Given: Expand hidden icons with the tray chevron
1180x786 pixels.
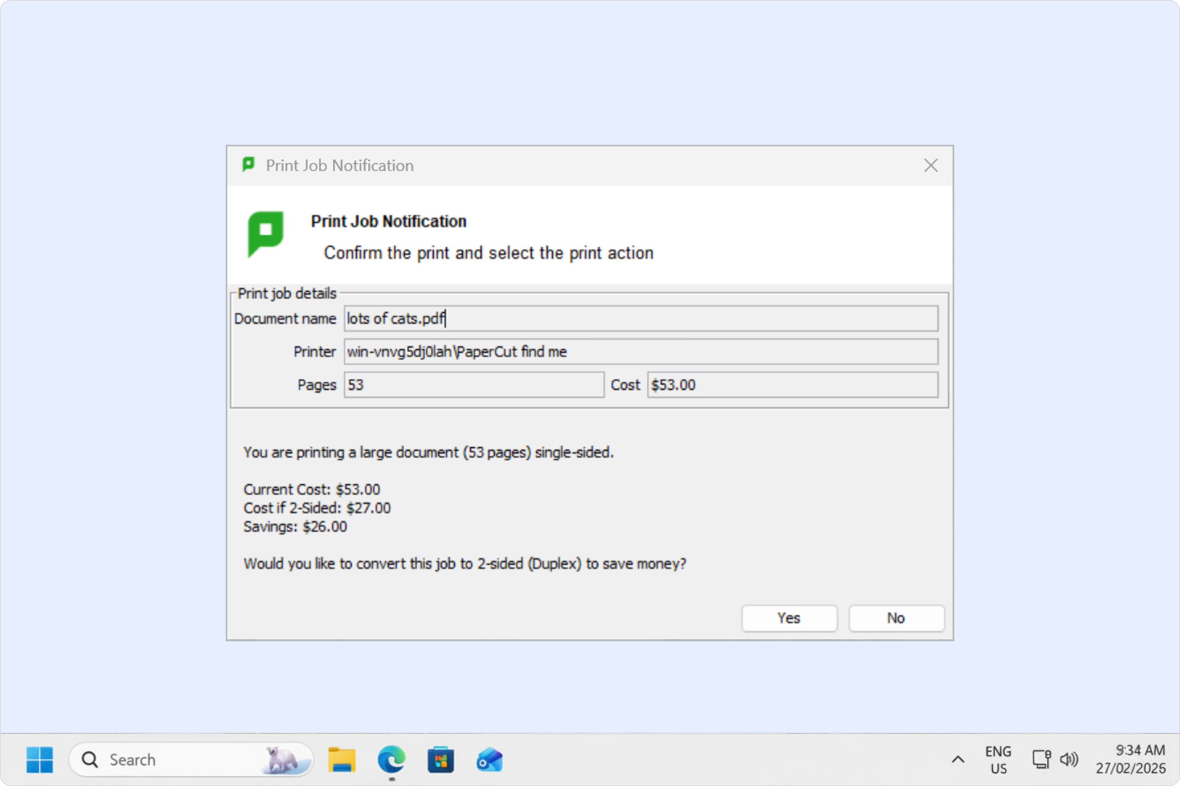Looking at the screenshot, I should click(x=958, y=759).
